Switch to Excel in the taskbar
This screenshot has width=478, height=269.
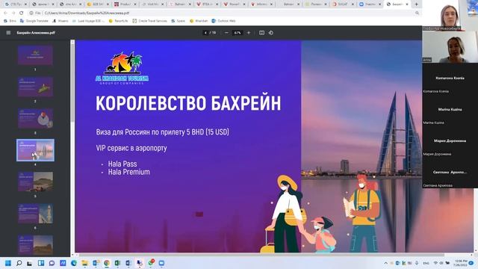pyautogui.click(x=118, y=263)
